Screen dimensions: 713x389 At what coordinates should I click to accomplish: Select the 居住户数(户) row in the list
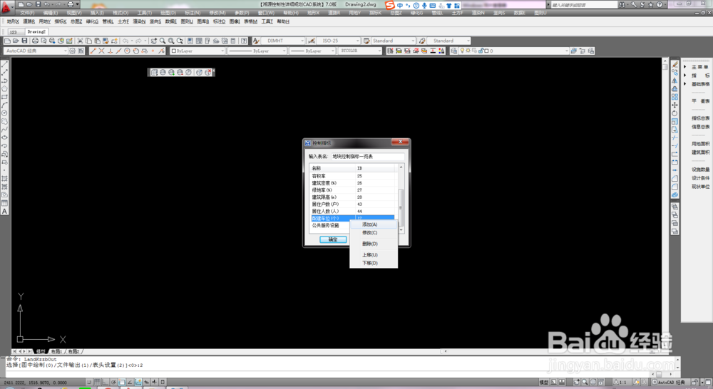coord(352,204)
